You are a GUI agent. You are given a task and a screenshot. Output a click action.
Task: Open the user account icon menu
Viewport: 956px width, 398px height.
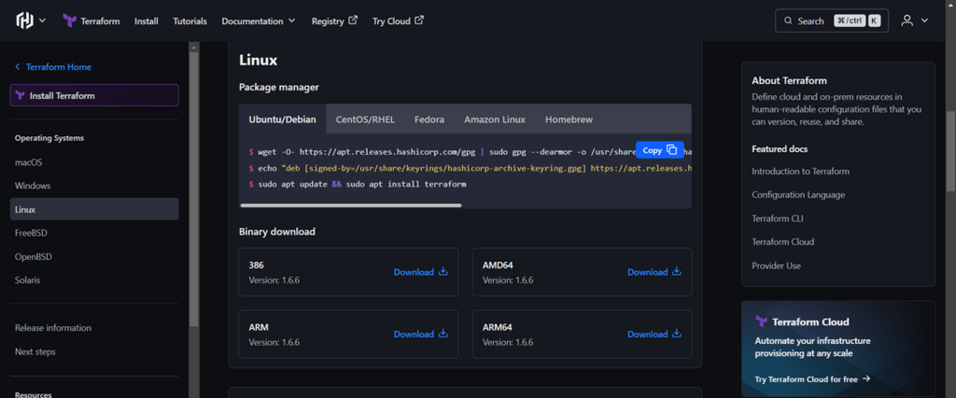point(907,21)
